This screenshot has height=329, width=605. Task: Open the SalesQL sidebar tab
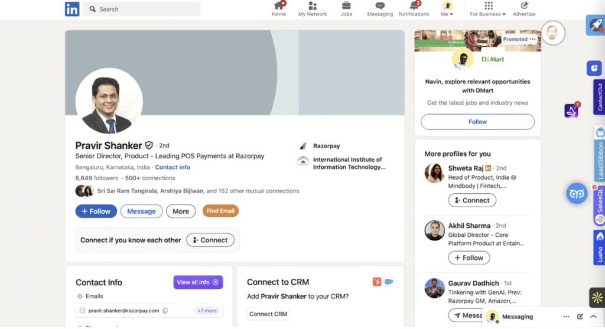600,205
